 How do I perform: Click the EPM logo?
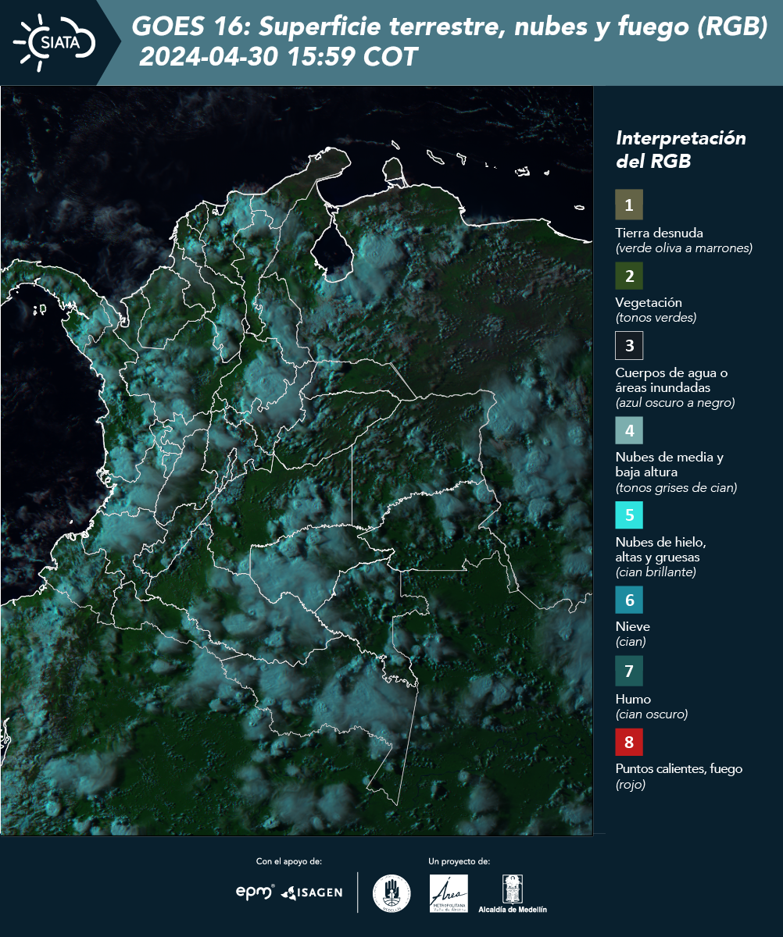[x=256, y=892]
